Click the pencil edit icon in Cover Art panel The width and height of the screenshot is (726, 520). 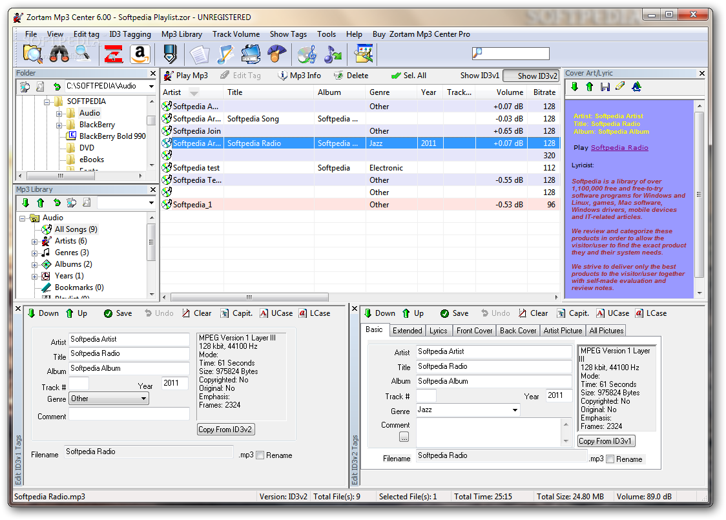pyautogui.click(x=620, y=86)
